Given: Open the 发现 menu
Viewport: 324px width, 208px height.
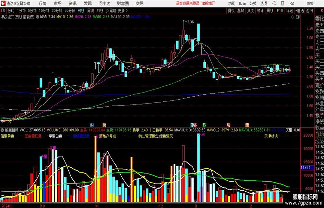Looking at the screenshot, I should click(x=88, y=3).
